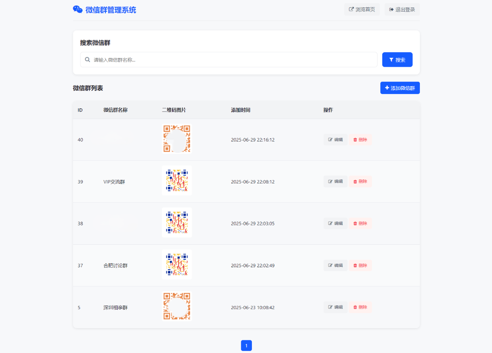Select the ID cell showing 40
The image size is (492, 353).
(x=80, y=140)
